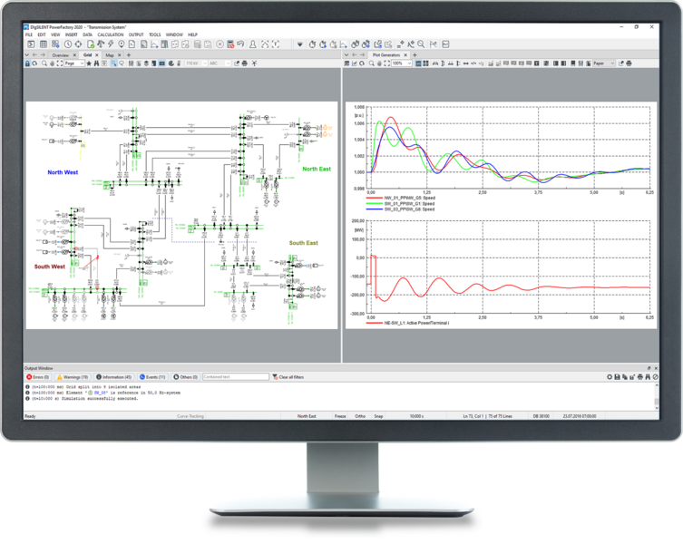The height and width of the screenshot is (544, 683).
Task: Toggle Ortho mode in status bar
Action: coord(360,416)
